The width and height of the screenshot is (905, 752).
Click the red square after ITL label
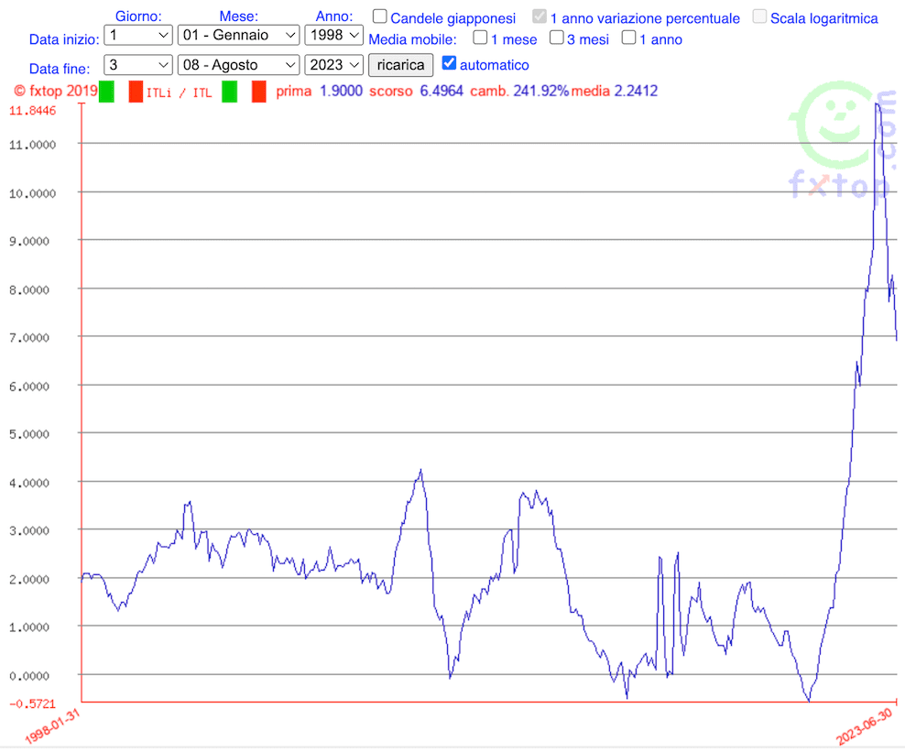[258, 92]
